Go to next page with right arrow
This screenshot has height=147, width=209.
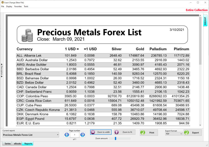(x=83, y=135)
